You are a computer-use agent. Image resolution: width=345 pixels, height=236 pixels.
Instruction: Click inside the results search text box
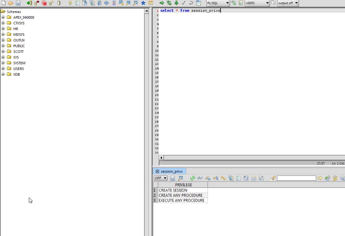click(296, 178)
